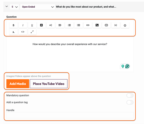The image size is (144, 124).
Task: Toggle bold formatting in question editor
Action: (14, 25)
